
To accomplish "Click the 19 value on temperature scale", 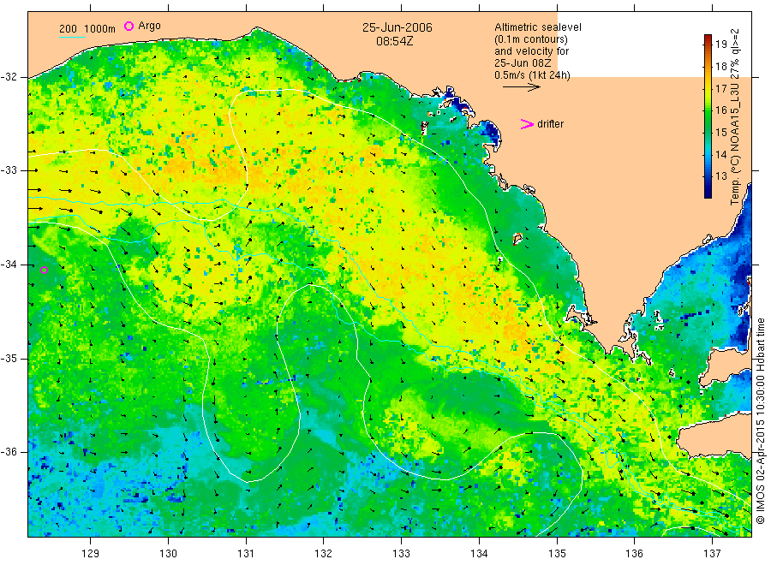I will click(720, 45).
